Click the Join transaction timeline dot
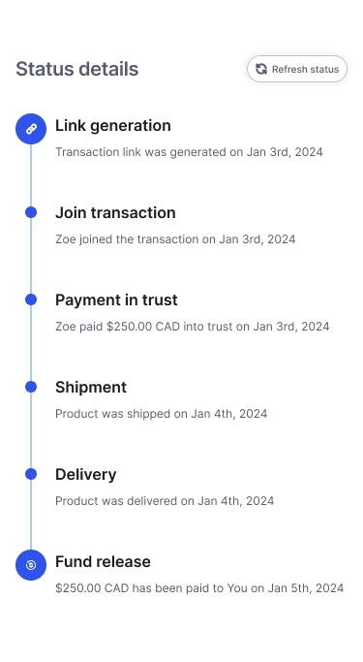 tap(31, 212)
